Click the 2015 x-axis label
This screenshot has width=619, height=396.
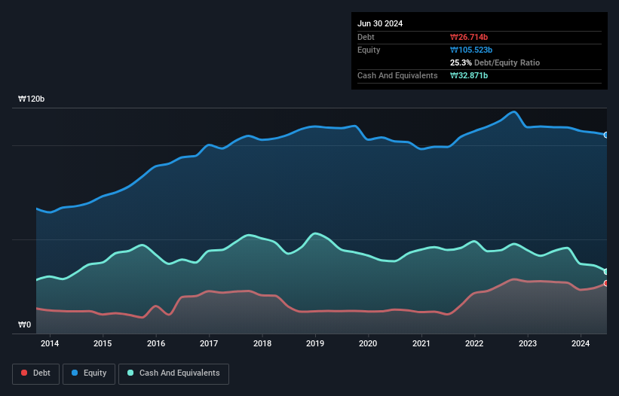click(103, 343)
